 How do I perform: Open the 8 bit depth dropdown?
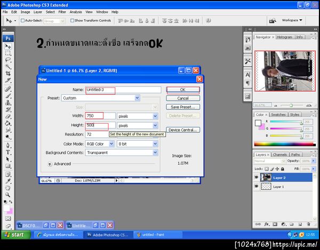pos(138,144)
